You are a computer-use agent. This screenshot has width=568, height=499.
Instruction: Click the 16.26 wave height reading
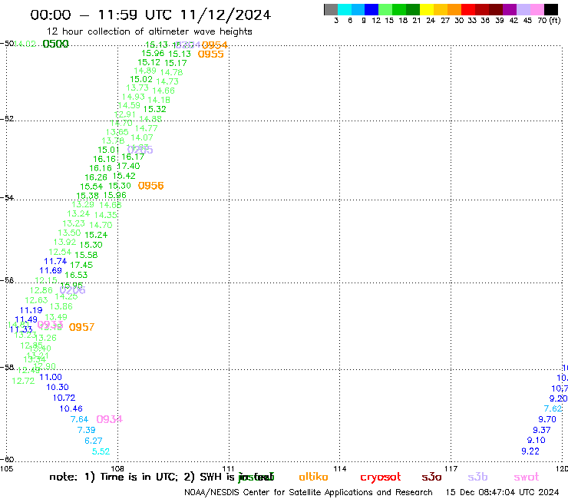[x=96, y=177]
